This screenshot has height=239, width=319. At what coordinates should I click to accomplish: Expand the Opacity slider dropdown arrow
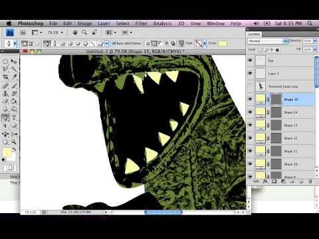[315, 41]
